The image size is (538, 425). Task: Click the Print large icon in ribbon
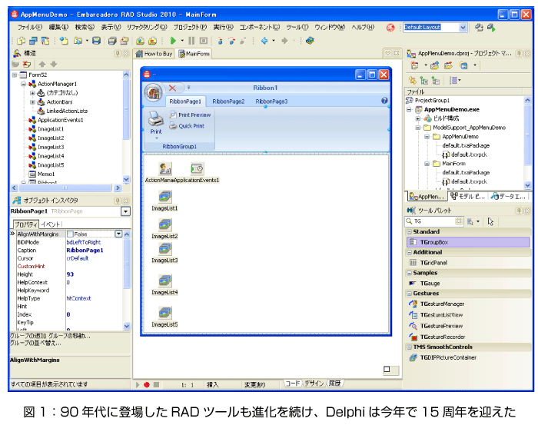tap(156, 118)
